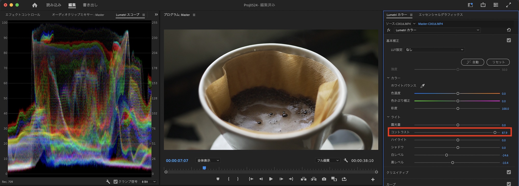Select the white balance eyedropper tool
Viewport: 519px width, 186px height.
pyautogui.click(x=422, y=86)
